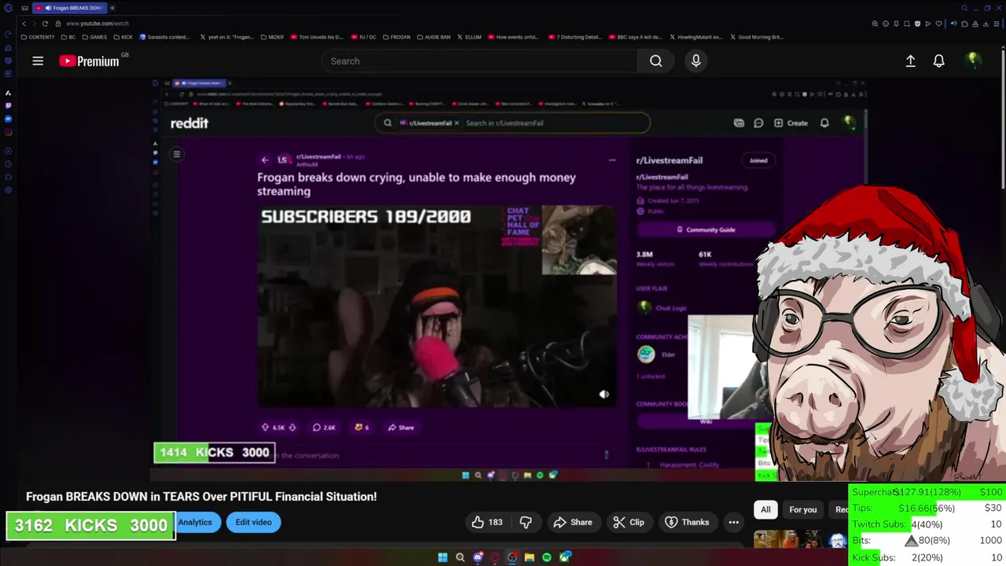Screen dimensions: 1006x566
Task: Reload the page with refresh icon
Action: [45, 24]
